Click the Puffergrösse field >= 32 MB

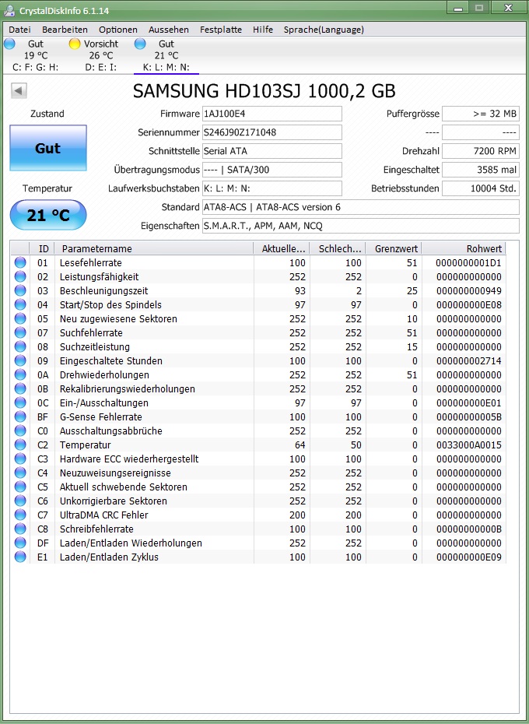click(481, 114)
